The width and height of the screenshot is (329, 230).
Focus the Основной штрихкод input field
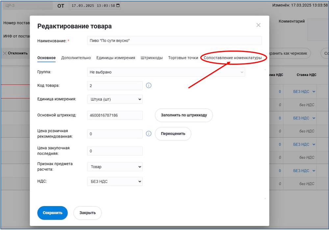coord(115,115)
